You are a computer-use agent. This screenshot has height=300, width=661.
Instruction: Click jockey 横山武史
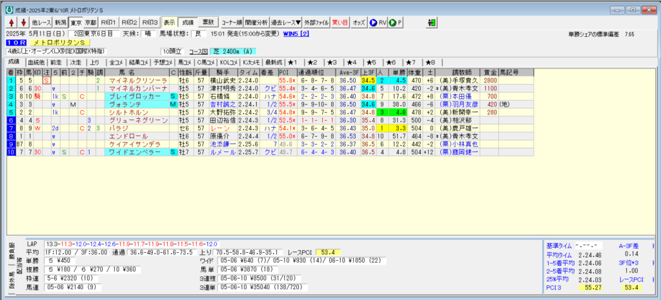223,80
